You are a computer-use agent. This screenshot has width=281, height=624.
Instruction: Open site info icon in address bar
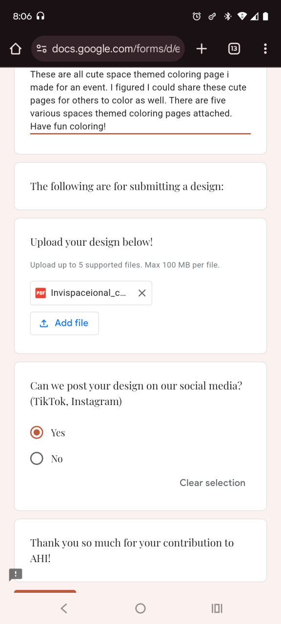[x=41, y=49]
